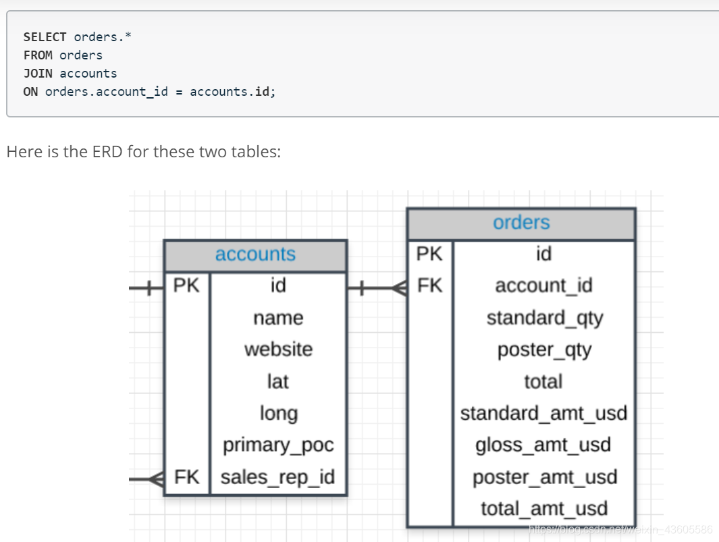Screen dimensions: 719x542
Task: Click the FK label next to account_id
Action: [429, 286]
